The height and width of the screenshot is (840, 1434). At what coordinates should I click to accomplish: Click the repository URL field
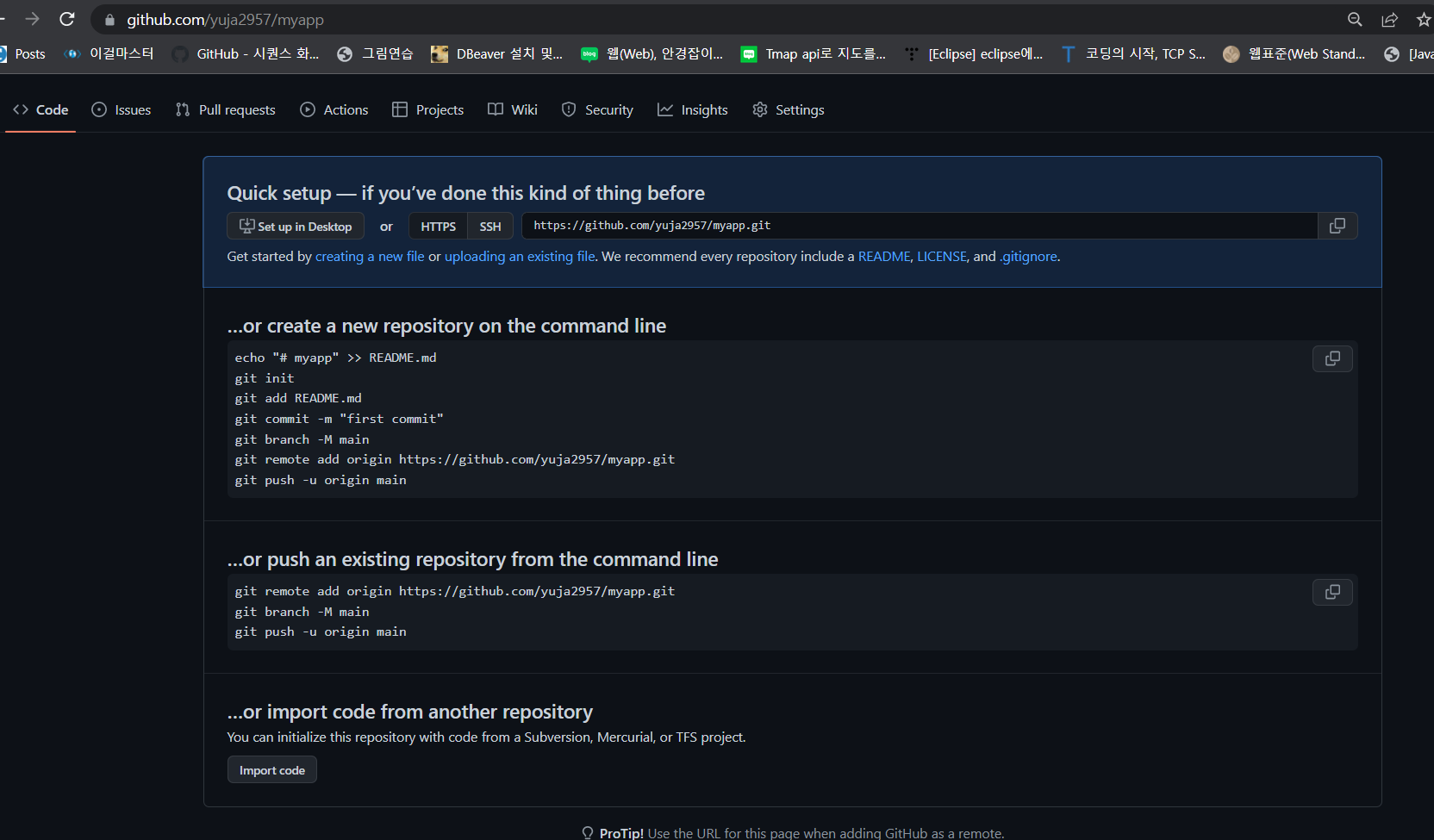(x=920, y=226)
